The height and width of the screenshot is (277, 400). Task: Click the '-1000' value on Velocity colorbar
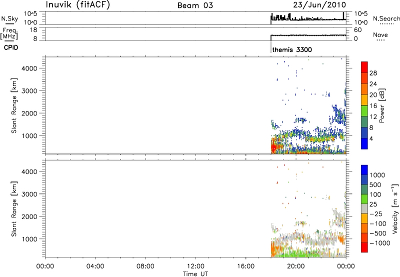379,243
